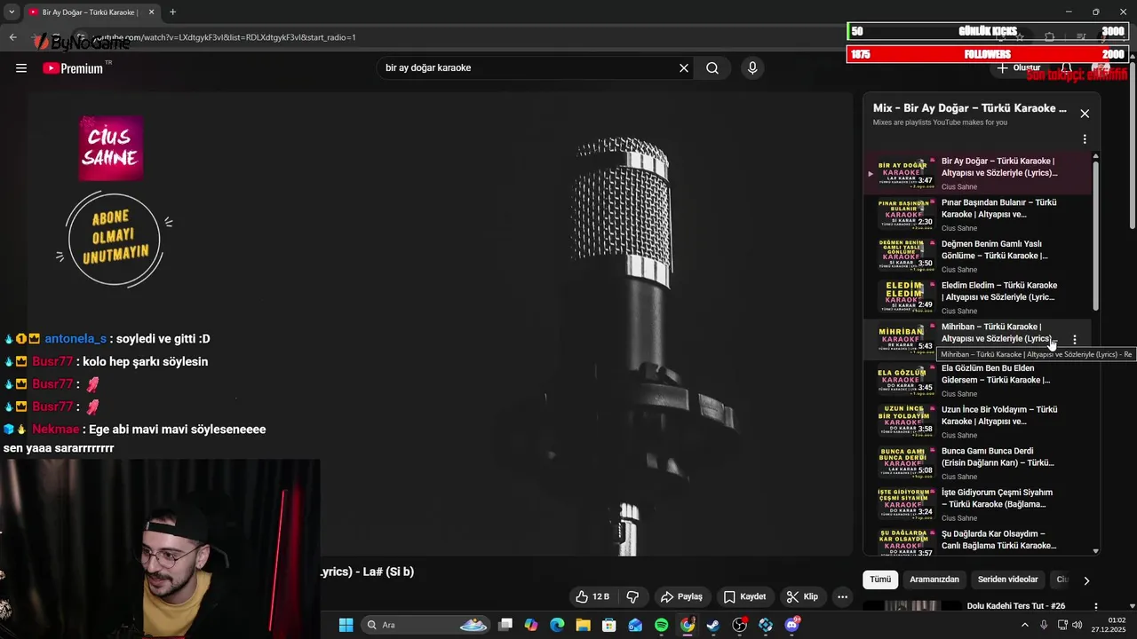Screen dimensions: 1137x639
Task: Go back with browser back arrow
Action: 12,37
